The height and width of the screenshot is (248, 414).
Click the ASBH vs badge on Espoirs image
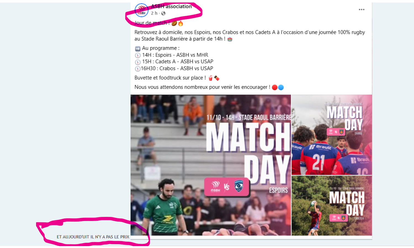point(227,187)
